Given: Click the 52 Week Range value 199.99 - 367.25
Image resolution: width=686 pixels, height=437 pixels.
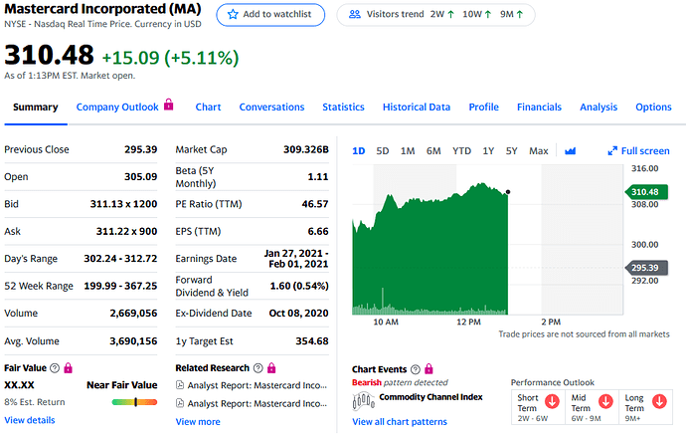Looking at the screenshot, I should coord(120,286).
